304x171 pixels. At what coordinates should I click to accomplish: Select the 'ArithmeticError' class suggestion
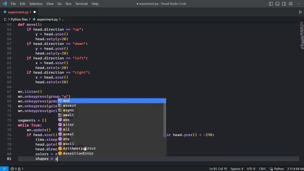pos(111,149)
